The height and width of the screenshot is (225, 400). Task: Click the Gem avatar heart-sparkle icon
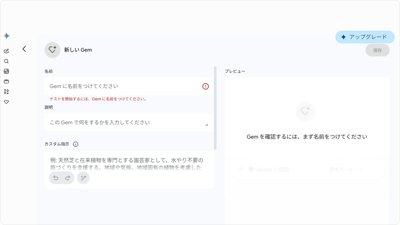(52, 50)
